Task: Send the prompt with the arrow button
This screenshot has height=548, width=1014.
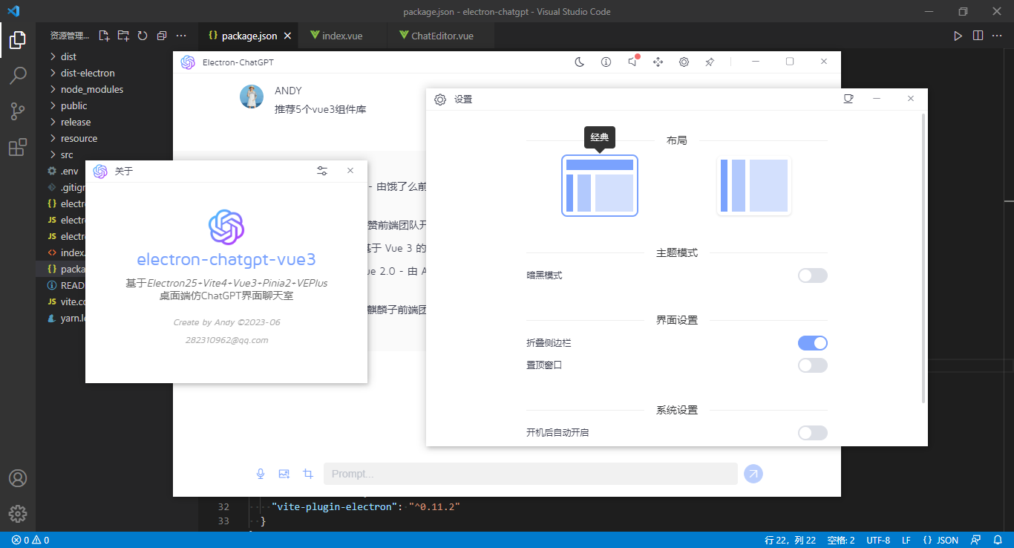Action: pyautogui.click(x=753, y=473)
